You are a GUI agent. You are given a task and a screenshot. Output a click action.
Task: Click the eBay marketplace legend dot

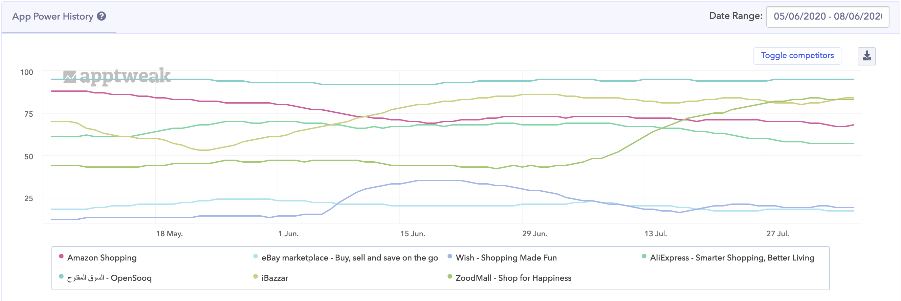[x=256, y=257]
